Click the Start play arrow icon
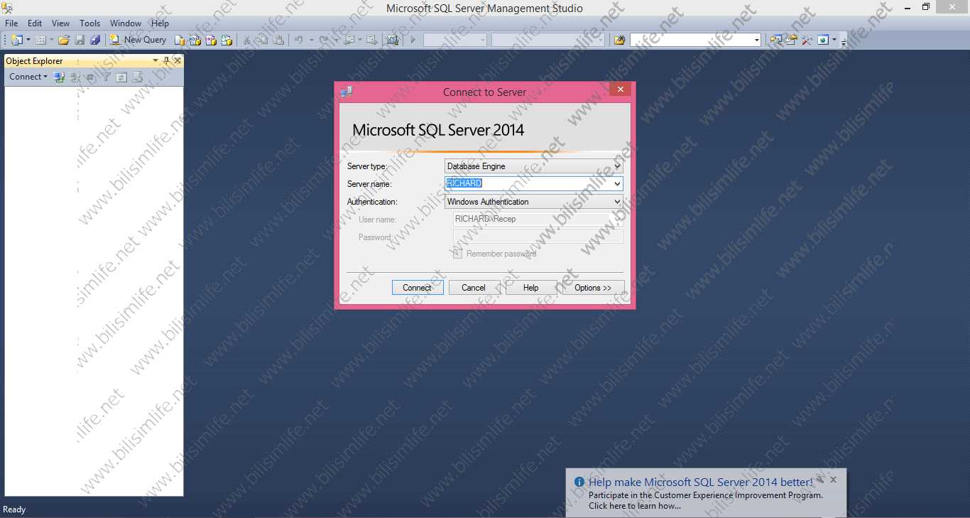Image resolution: width=970 pixels, height=518 pixels. [x=413, y=40]
